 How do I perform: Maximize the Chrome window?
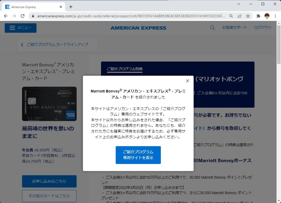tap(263, 4)
